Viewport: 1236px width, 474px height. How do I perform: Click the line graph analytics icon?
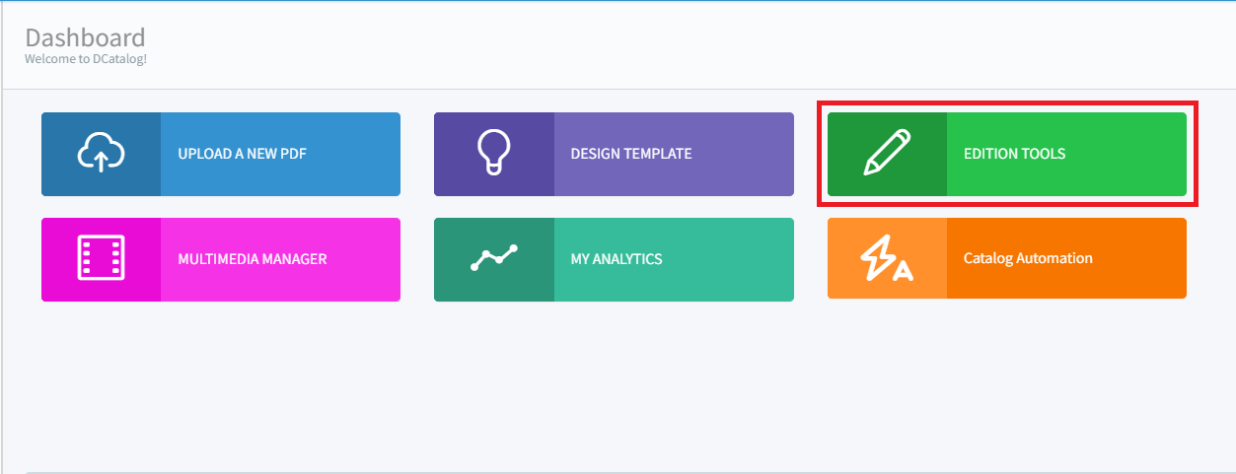coord(493,259)
